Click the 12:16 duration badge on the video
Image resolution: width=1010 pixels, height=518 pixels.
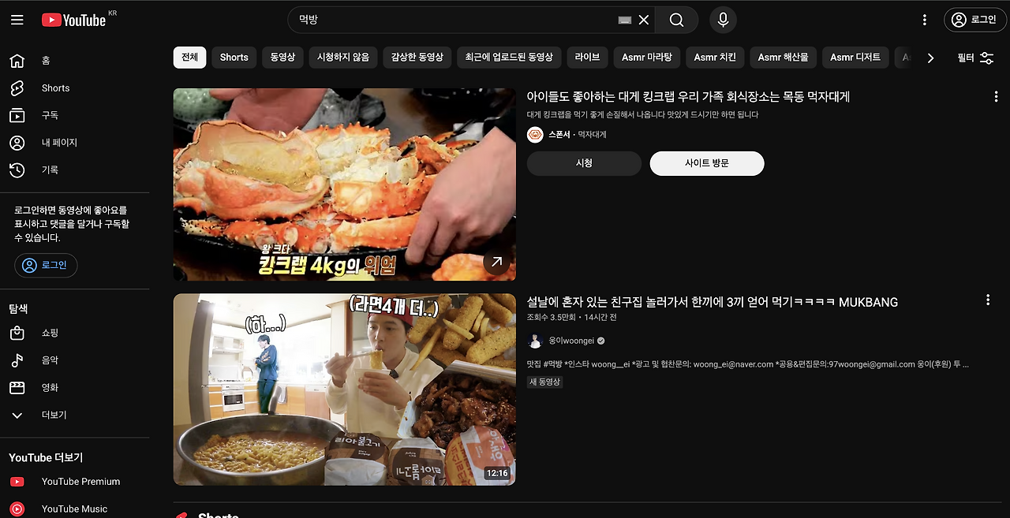coord(497,474)
